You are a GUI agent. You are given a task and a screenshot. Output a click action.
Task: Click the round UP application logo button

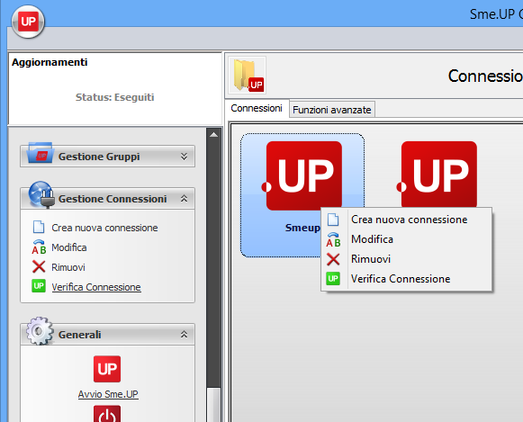28,22
